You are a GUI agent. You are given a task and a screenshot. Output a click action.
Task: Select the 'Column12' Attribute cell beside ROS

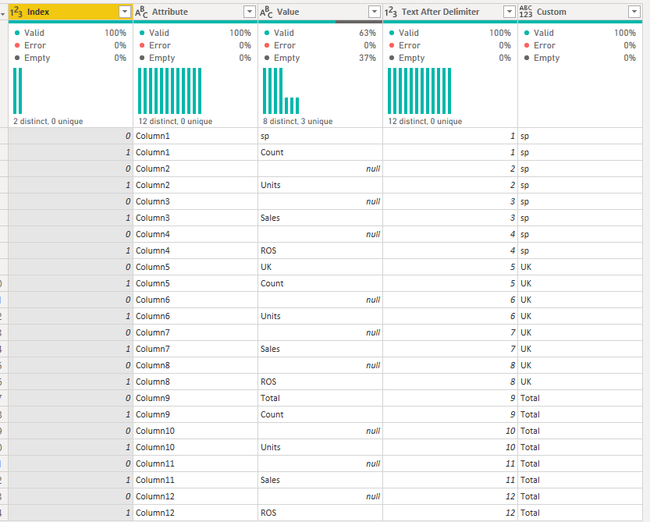195,513
